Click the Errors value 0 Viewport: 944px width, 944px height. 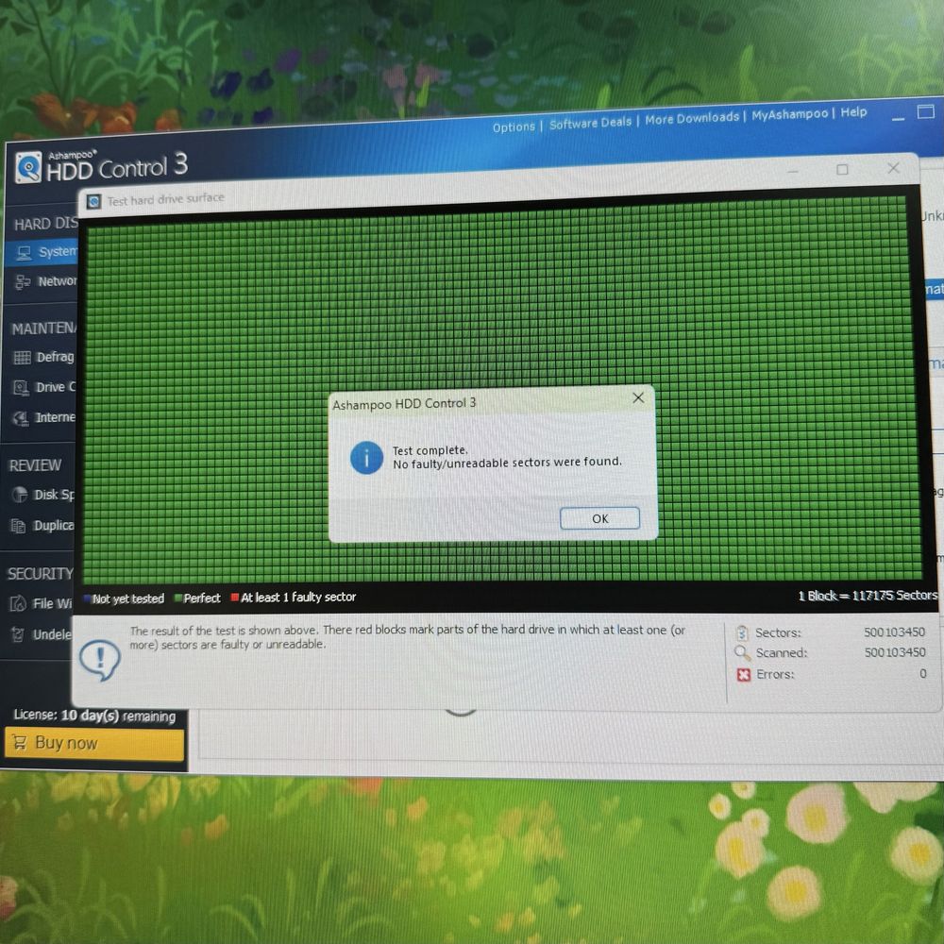923,674
